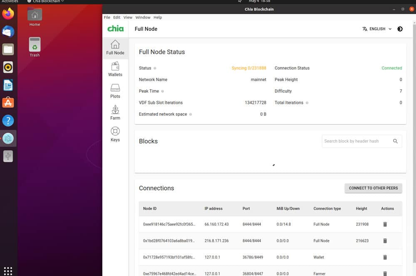Open the Wallets sidebar section
This screenshot has width=416, height=276.
click(x=115, y=69)
